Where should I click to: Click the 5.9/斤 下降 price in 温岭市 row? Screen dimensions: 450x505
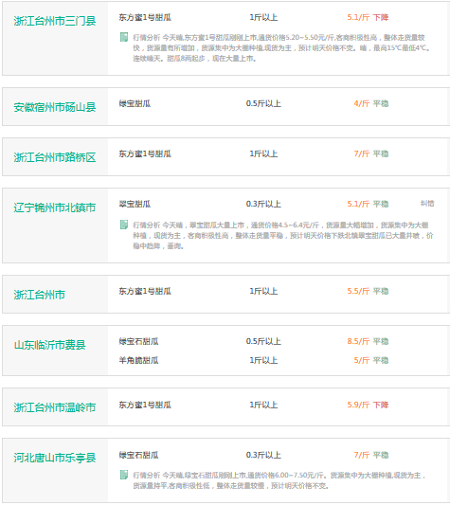368,405
